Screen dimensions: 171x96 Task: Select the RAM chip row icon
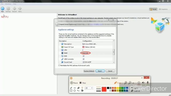coord(62,53)
